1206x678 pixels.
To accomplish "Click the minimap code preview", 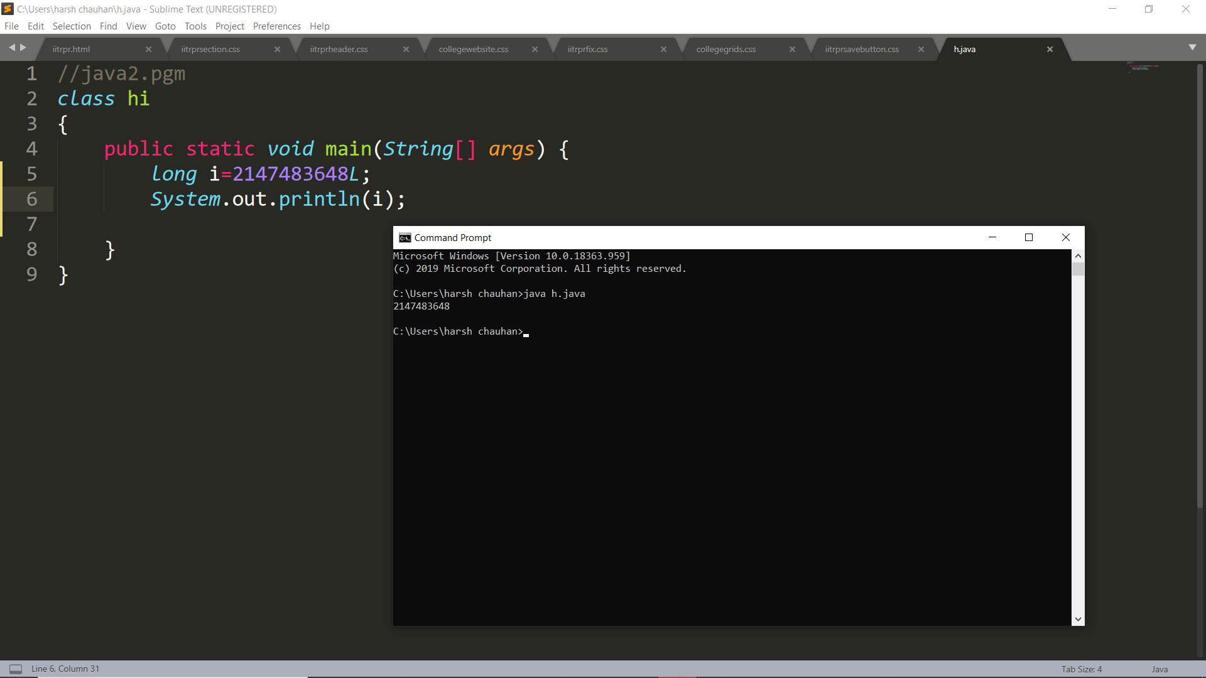I will pos(1142,67).
